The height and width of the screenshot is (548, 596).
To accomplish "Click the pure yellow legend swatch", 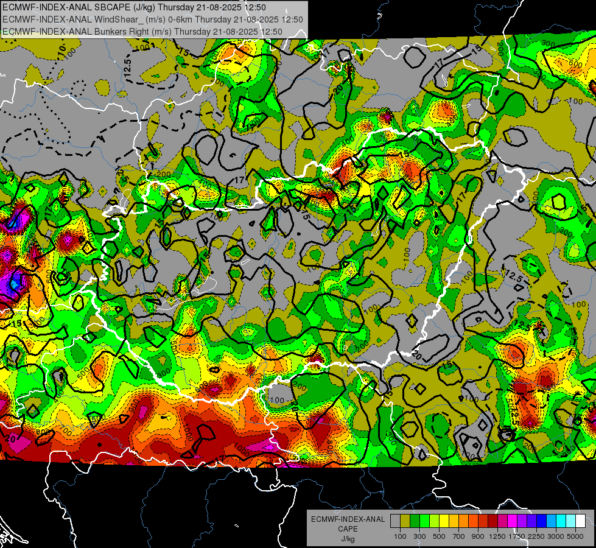I will 444,521.
